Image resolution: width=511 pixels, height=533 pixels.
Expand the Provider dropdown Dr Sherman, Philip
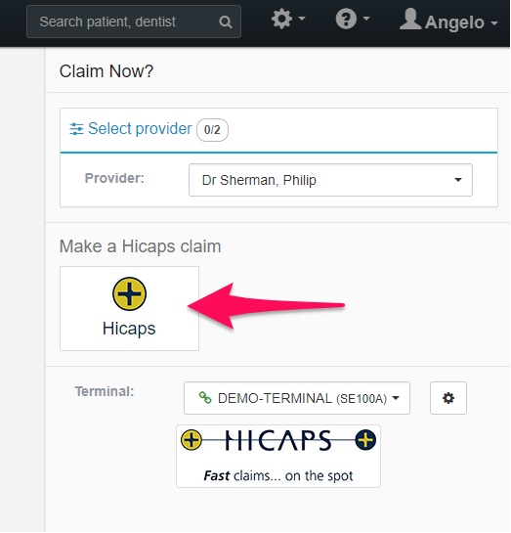(x=330, y=180)
